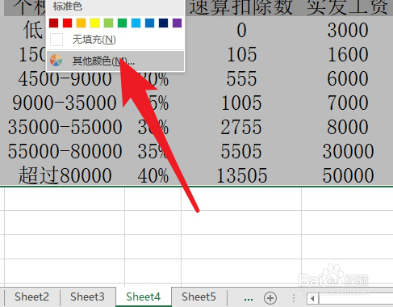
Task: Select the 40% tax rate cell
Action: 153,175
